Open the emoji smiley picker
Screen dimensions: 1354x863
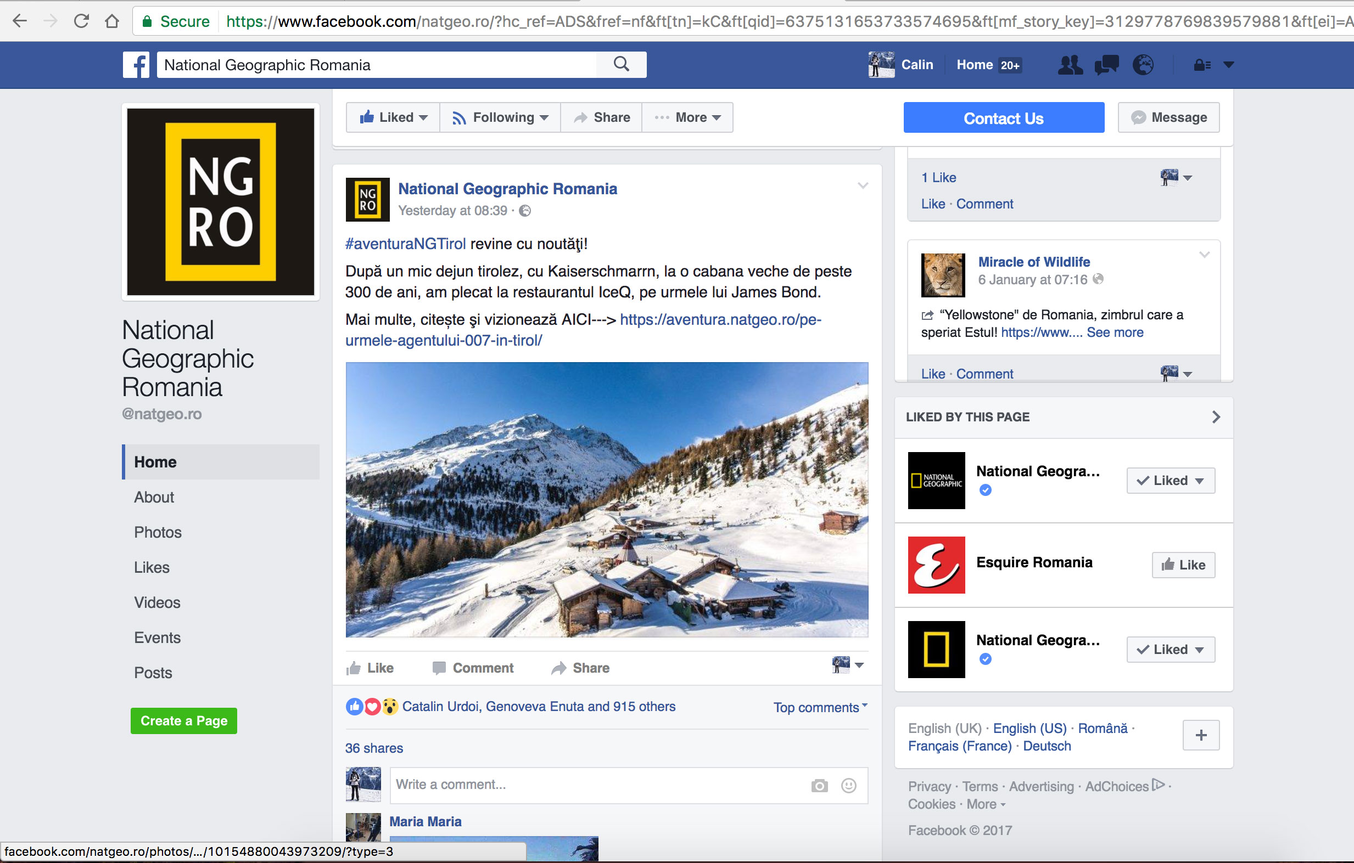click(848, 786)
